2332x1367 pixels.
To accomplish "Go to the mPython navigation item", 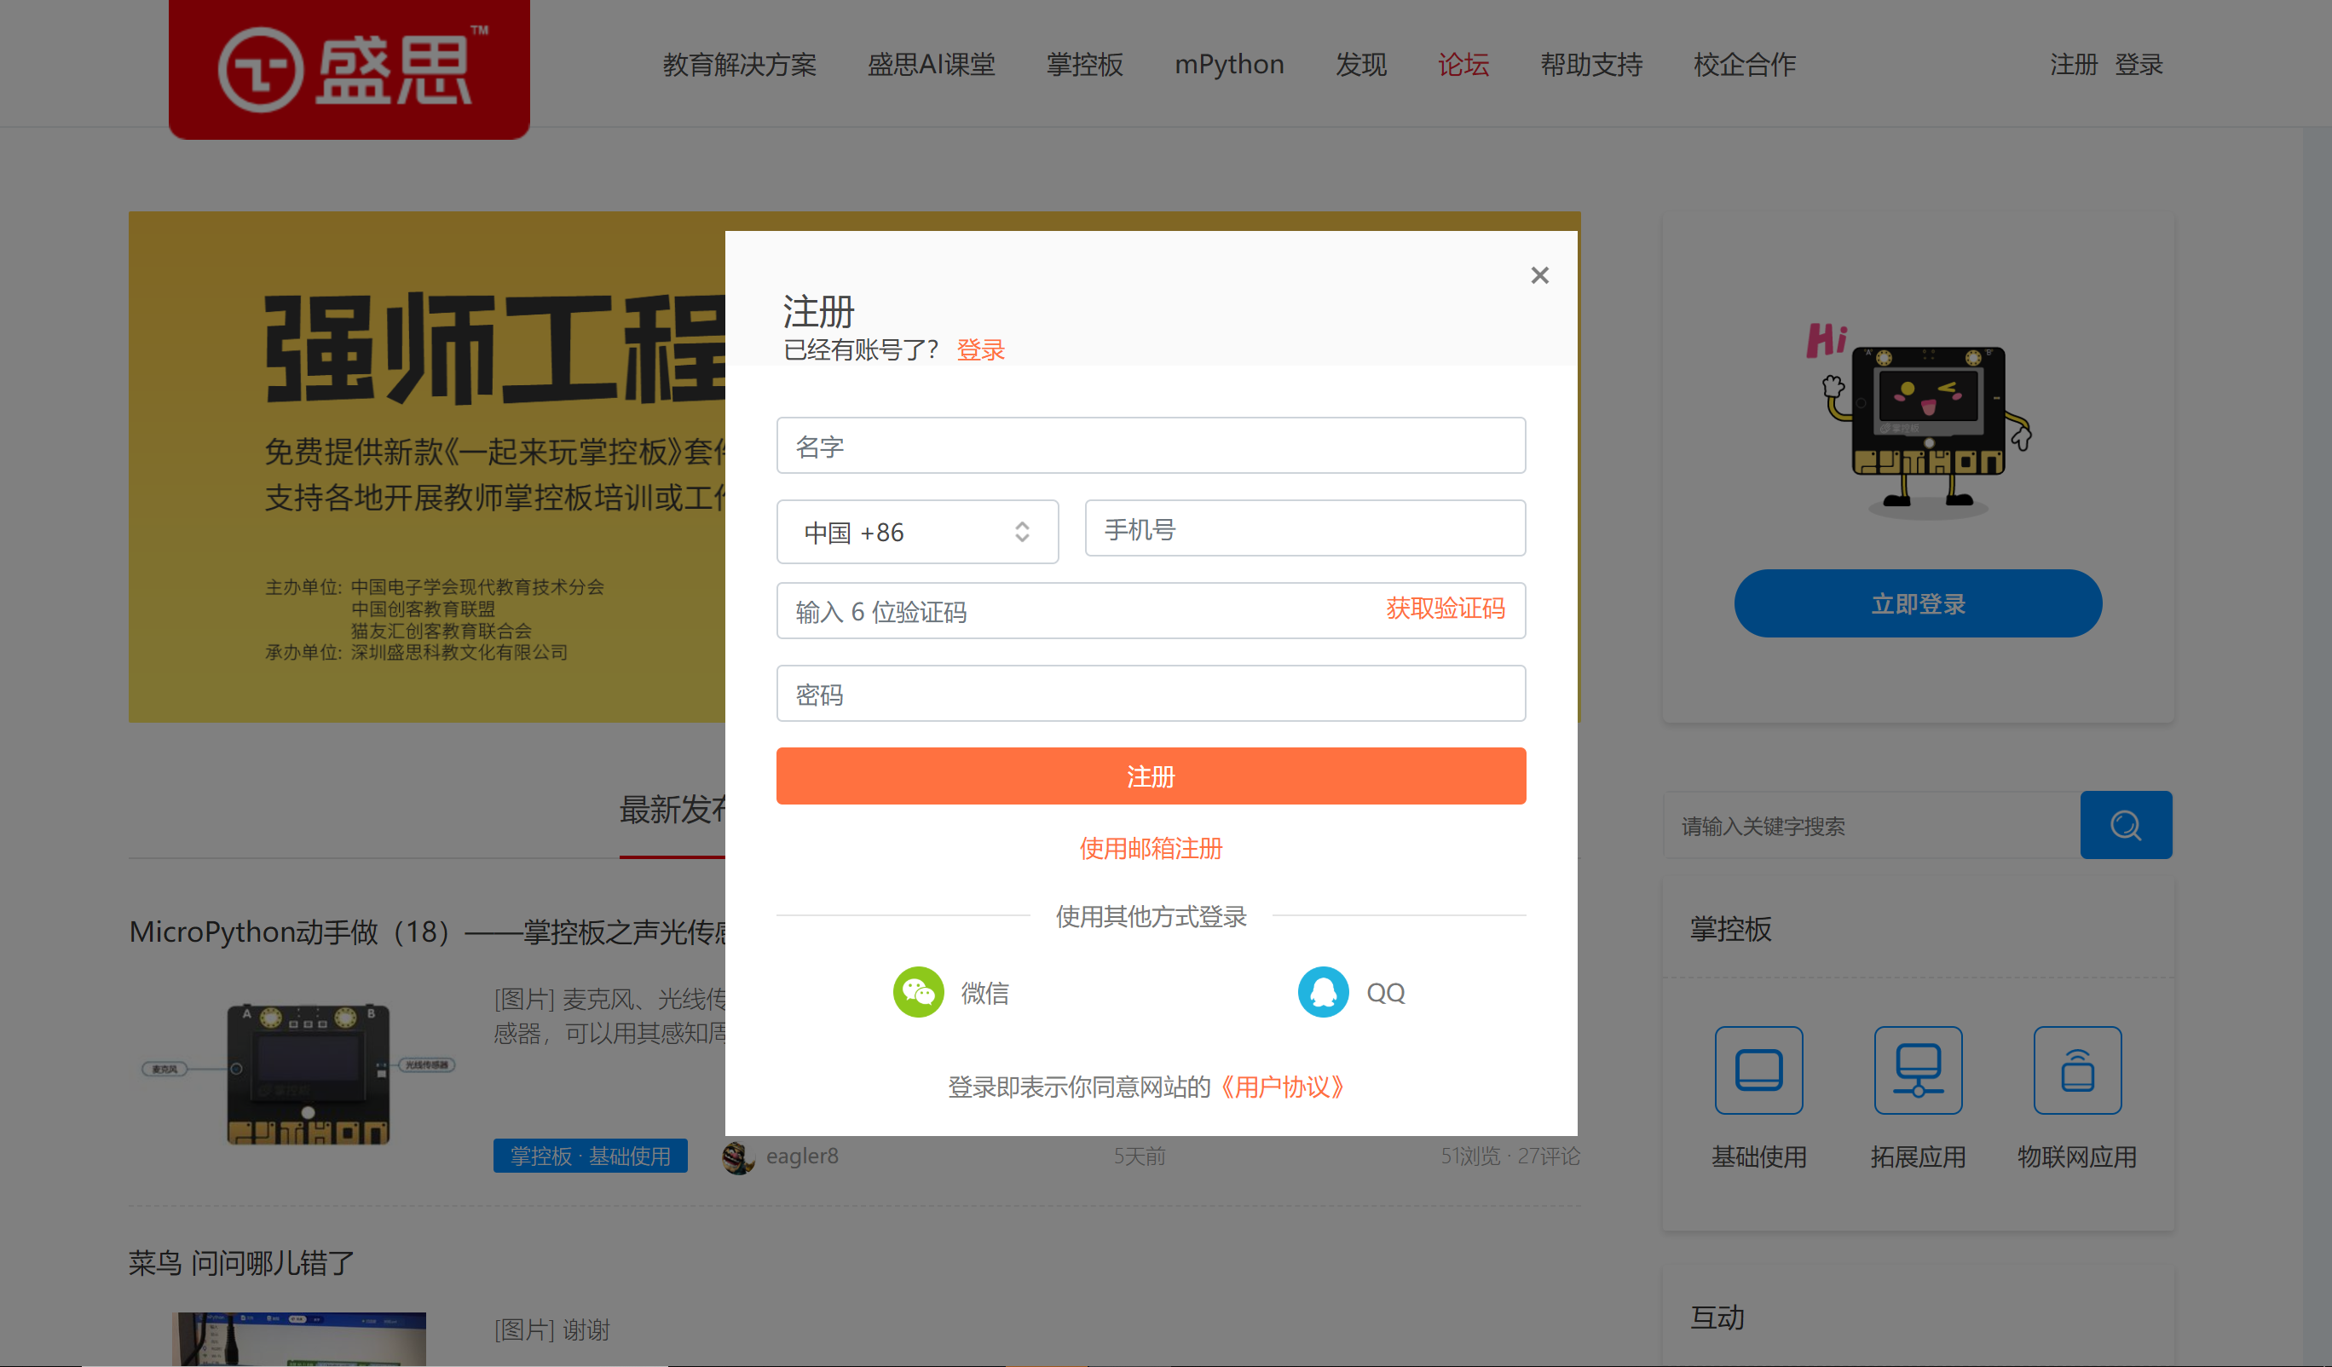I will 1229,65.
